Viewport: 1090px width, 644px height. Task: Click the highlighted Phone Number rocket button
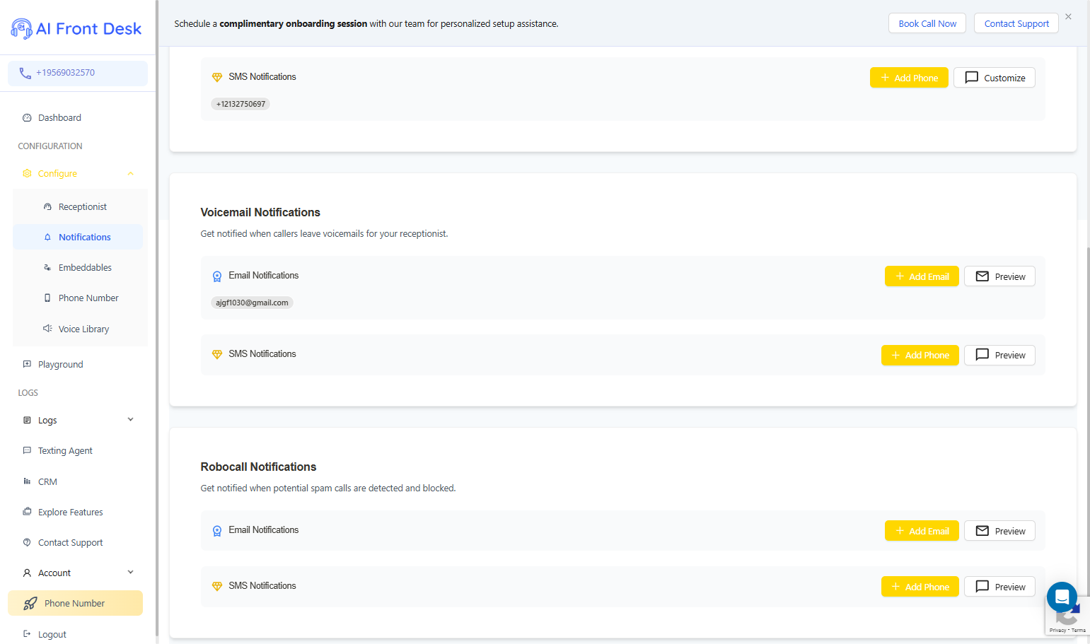(75, 603)
